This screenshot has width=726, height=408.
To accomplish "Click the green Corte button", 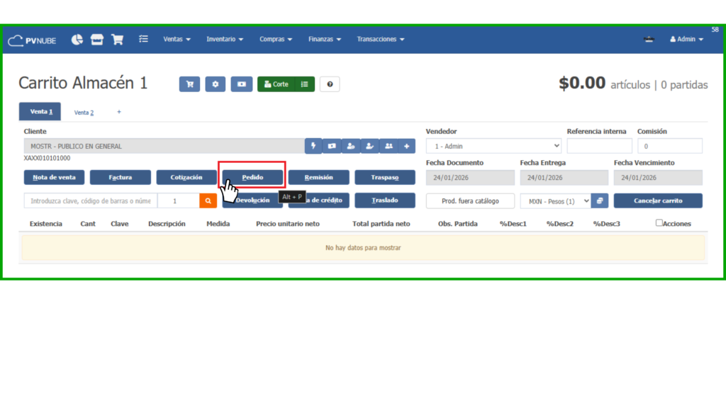I will tap(276, 84).
